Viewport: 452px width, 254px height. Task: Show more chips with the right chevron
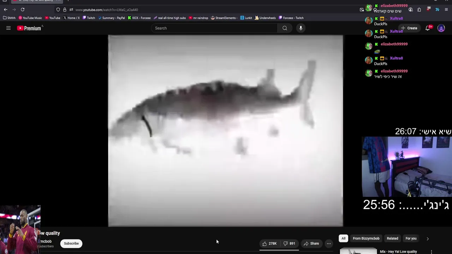[428, 239]
